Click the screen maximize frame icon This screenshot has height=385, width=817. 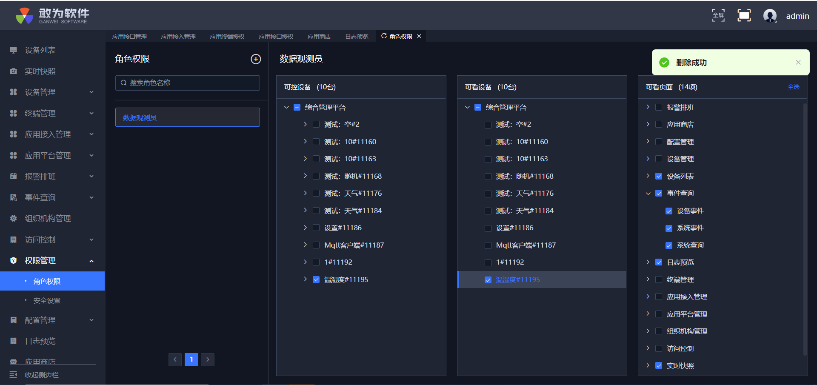click(x=744, y=16)
